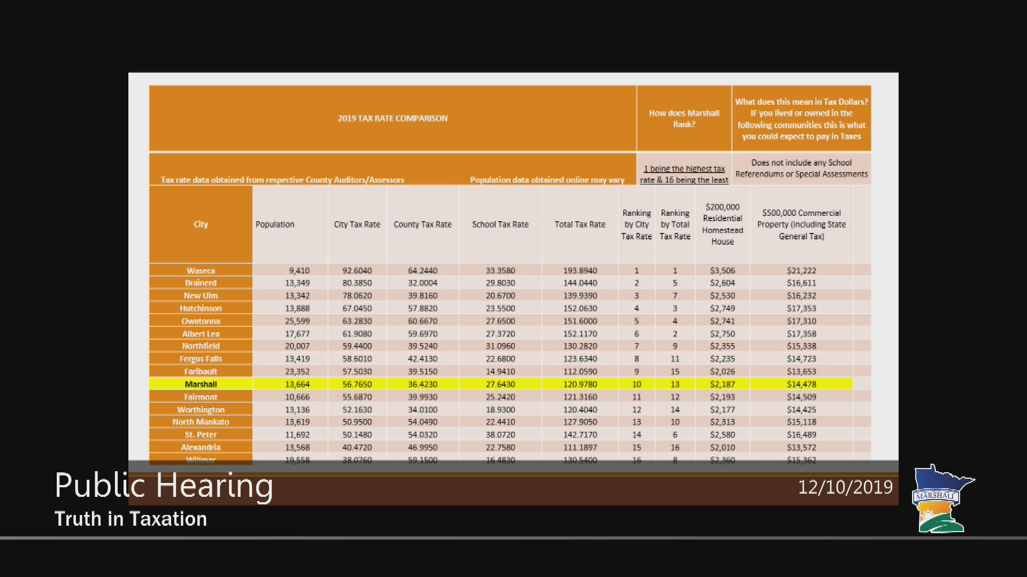Click the Ranking by City Tax Rate header
The width and height of the screenshot is (1027, 577).
click(x=637, y=224)
